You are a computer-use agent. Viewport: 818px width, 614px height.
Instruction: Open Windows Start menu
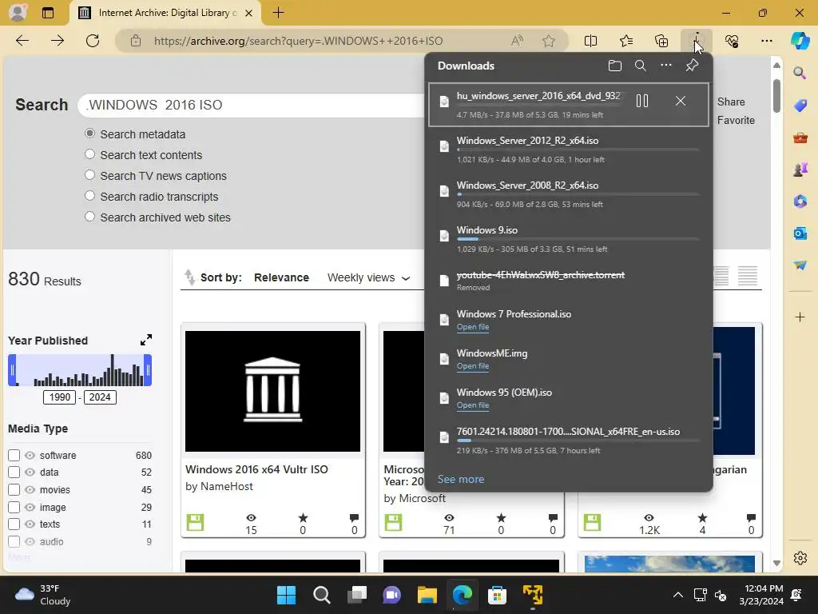286,595
